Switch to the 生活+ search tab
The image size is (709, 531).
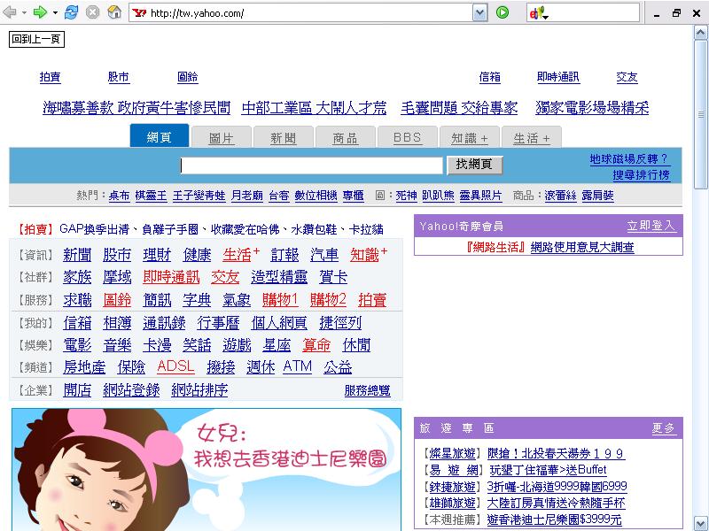[x=531, y=138]
